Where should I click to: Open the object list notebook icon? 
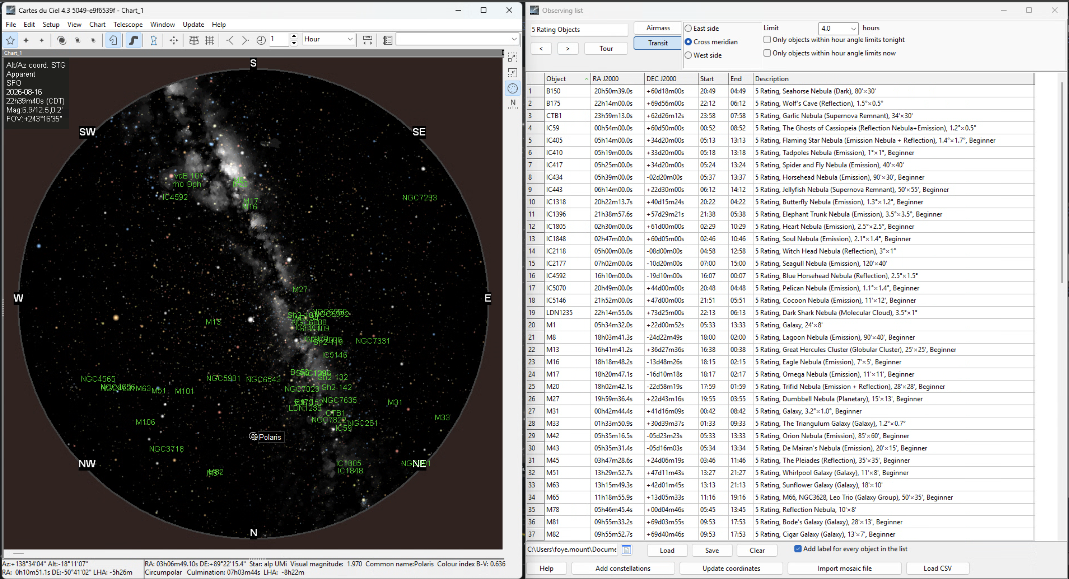click(387, 40)
